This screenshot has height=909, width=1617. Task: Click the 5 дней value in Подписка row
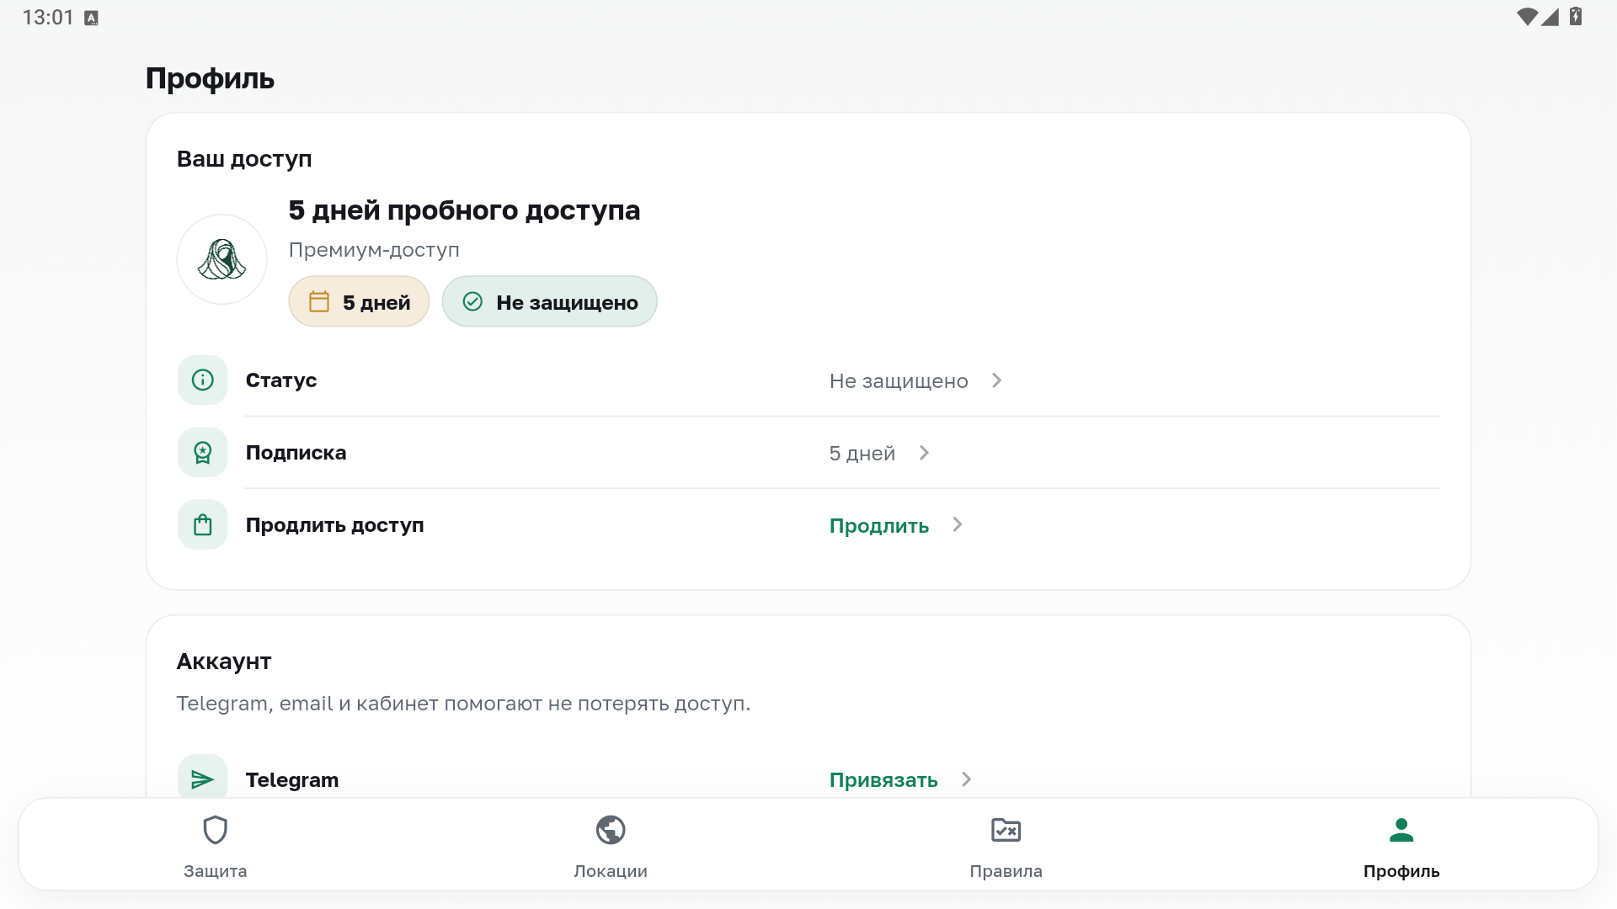[862, 454]
